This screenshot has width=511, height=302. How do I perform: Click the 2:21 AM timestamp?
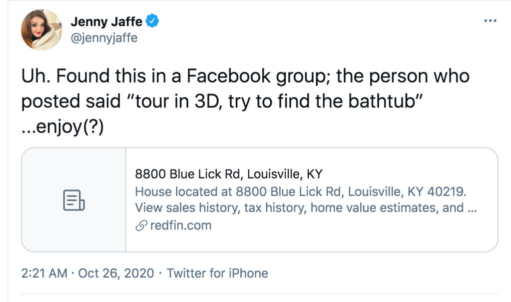click(x=45, y=273)
